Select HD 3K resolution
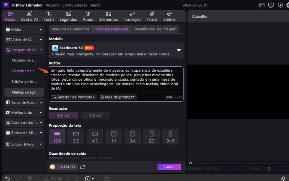Viewport: 289px width, 181px height. (95, 115)
